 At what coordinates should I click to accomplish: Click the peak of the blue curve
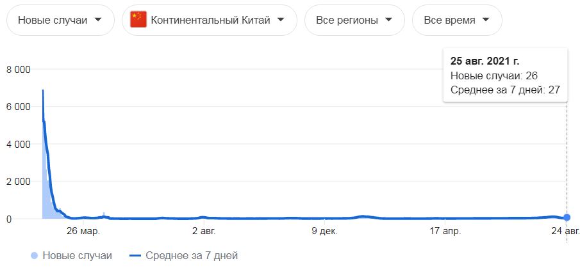click(x=44, y=90)
